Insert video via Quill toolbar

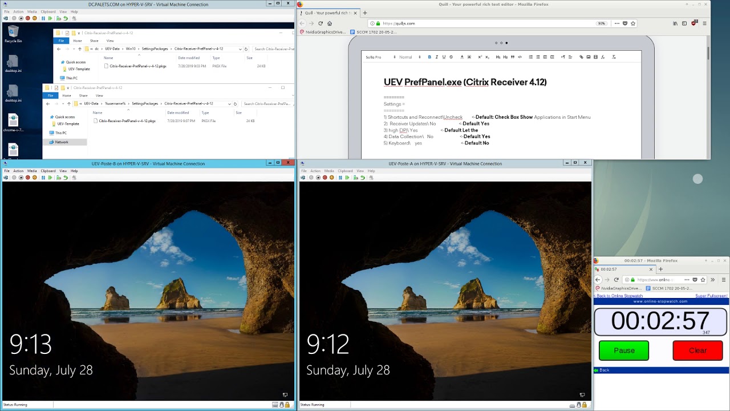(x=595, y=57)
